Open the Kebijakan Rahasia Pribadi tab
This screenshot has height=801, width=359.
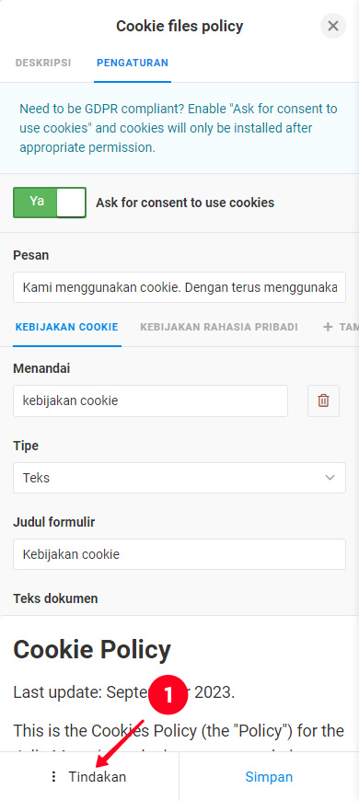pos(219,327)
